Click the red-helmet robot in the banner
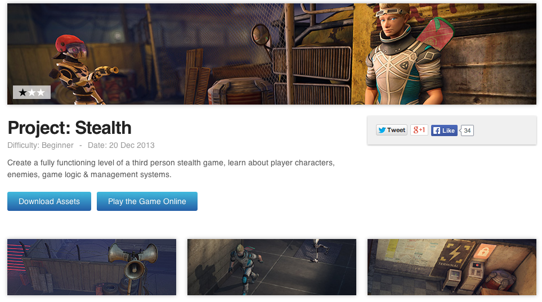 tap(79, 69)
